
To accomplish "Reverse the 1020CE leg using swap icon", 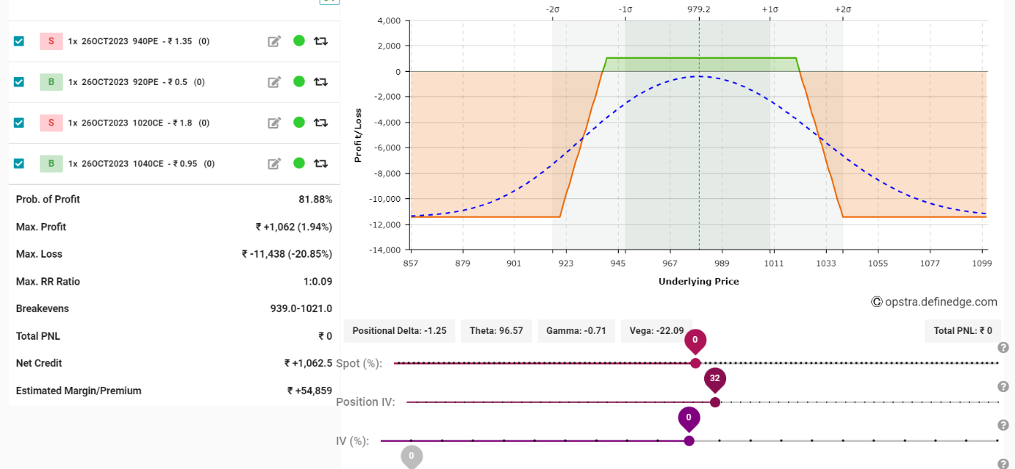I will pos(321,123).
